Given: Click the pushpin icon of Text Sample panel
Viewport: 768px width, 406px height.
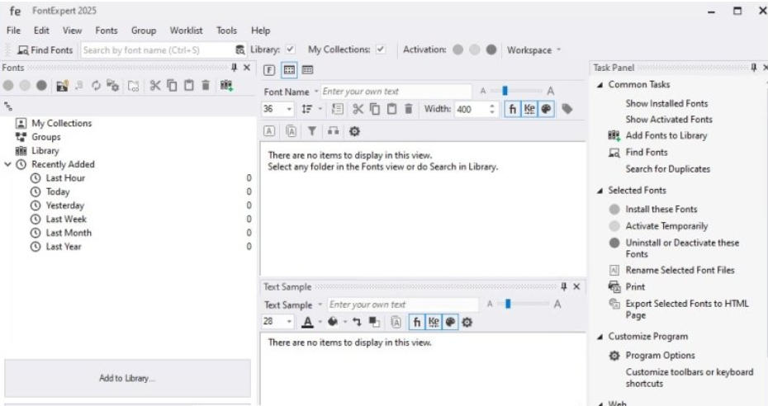Looking at the screenshot, I should click(x=564, y=286).
